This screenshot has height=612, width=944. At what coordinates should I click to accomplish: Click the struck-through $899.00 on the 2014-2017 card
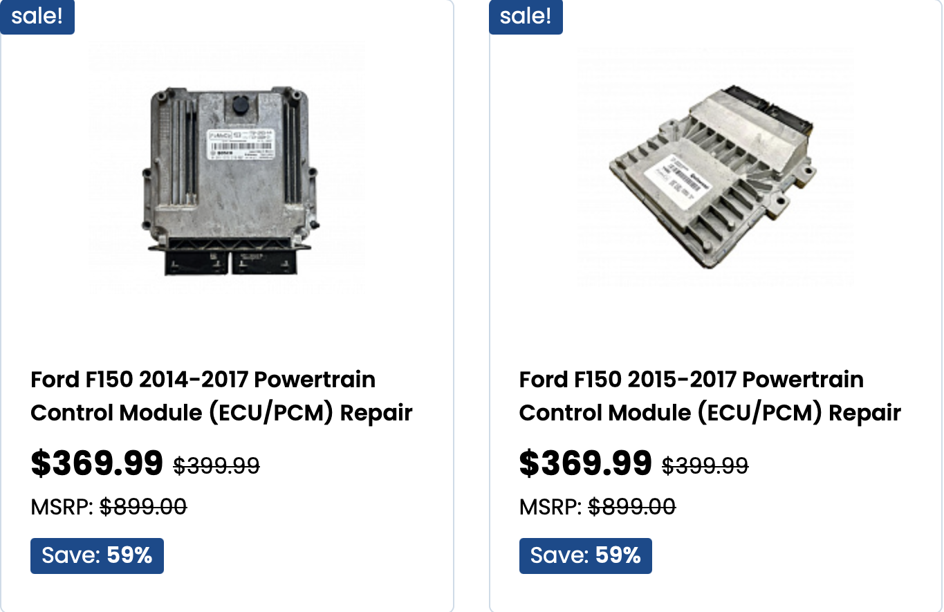tap(143, 508)
